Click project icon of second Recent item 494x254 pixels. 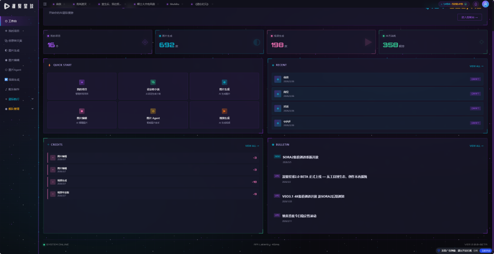click(x=278, y=94)
